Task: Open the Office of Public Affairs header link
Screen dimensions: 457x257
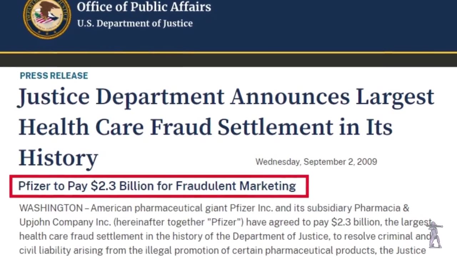Action: [144, 7]
